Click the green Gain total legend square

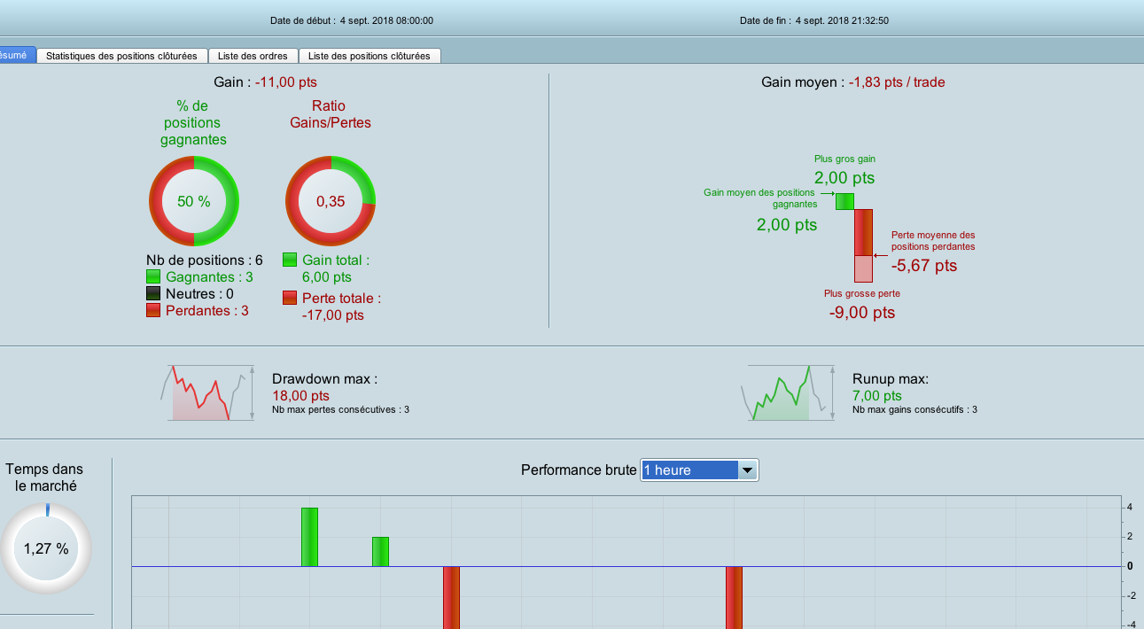pyautogui.click(x=290, y=260)
